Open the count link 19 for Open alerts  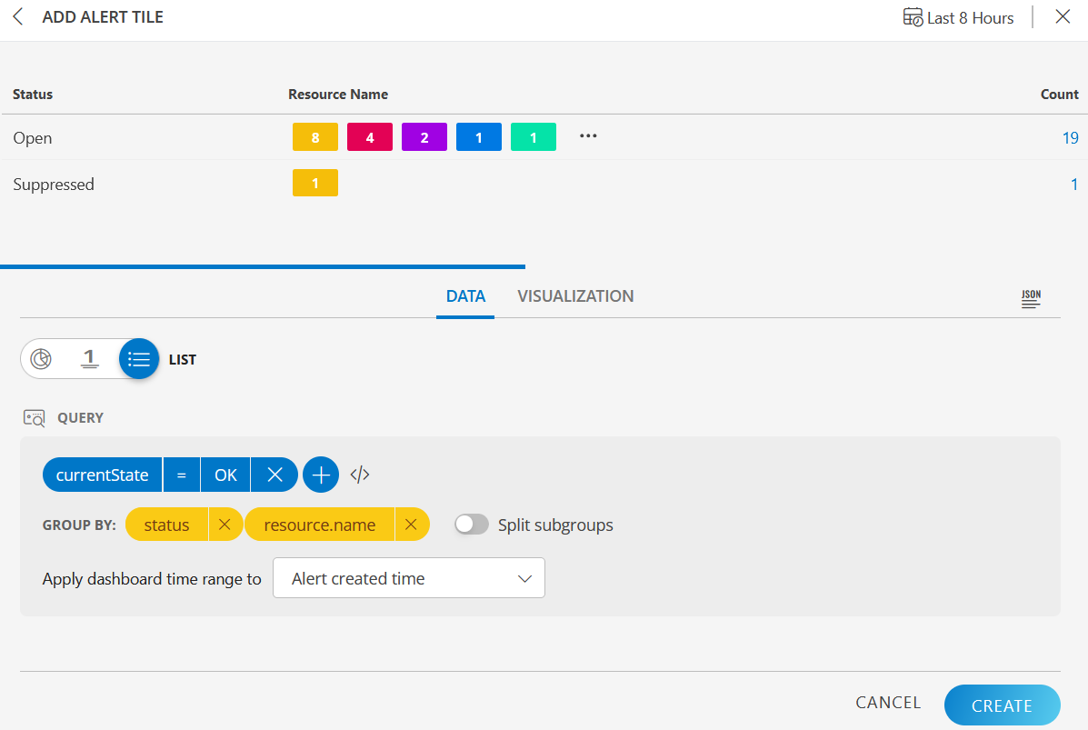coord(1071,137)
